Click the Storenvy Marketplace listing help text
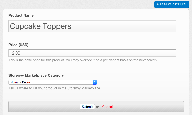The width and height of the screenshot is (192, 115). [55, 88]
